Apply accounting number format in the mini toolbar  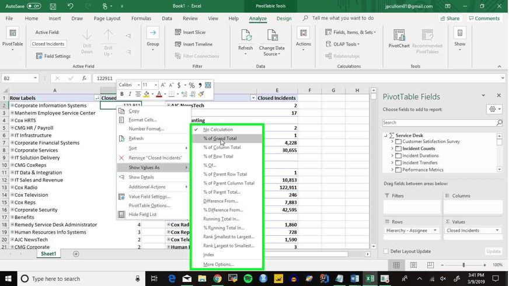click(x=179, y=85)
